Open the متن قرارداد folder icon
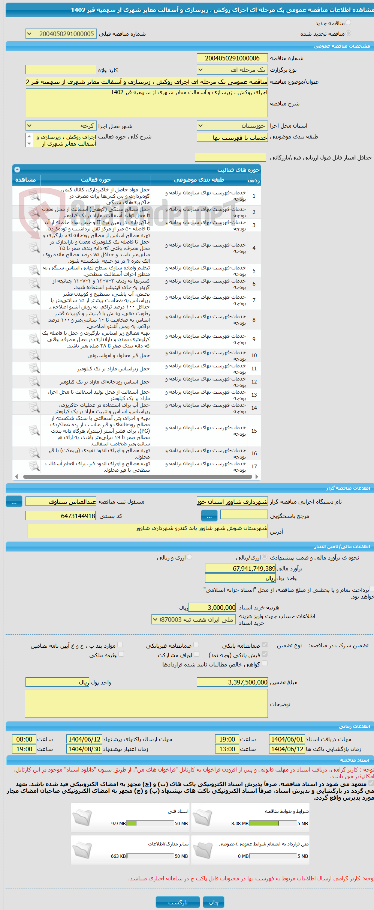374x910 pixels. coord(202,850)
